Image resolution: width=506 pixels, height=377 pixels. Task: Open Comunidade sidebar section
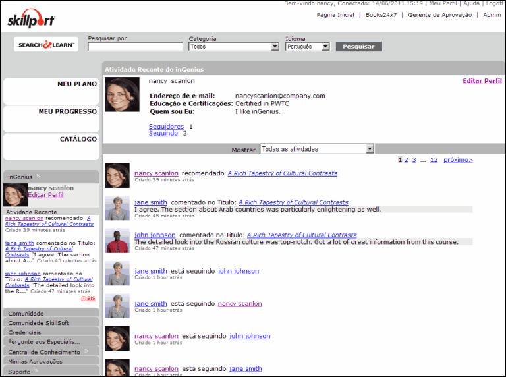[x=51, y=312]
